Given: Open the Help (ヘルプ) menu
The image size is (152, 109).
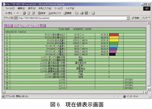Looking at the screenshot, I should click(70, 8).
